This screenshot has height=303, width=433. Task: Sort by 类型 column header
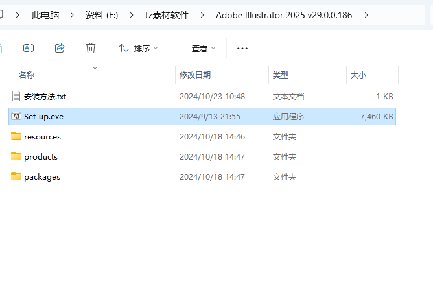(280, 75)
